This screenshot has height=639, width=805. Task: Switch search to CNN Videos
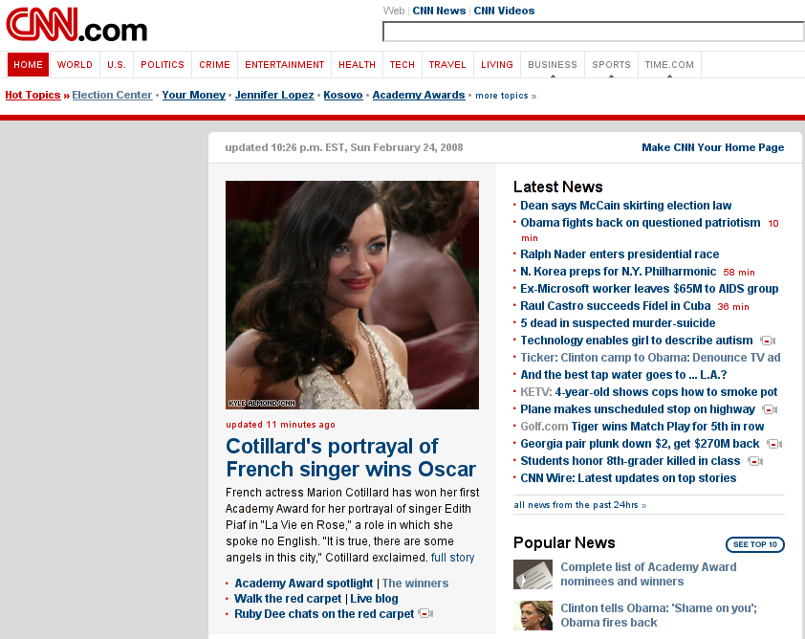(x=504, y=11)
